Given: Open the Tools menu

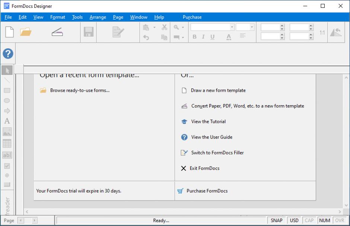Looking at the screenshot, I should 77,17.
